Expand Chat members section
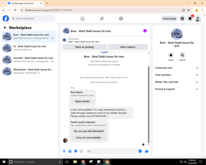 [177, 75]
